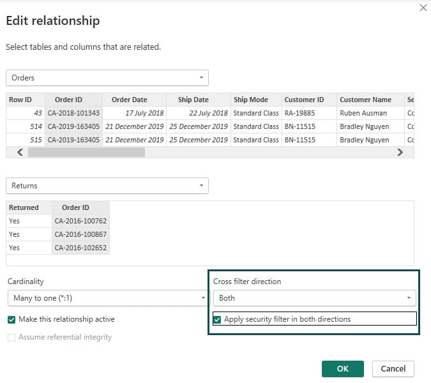This screenshot has width=431, height=383.
Task: Select the Order ID column header in Returns
Action: point(80,207)
